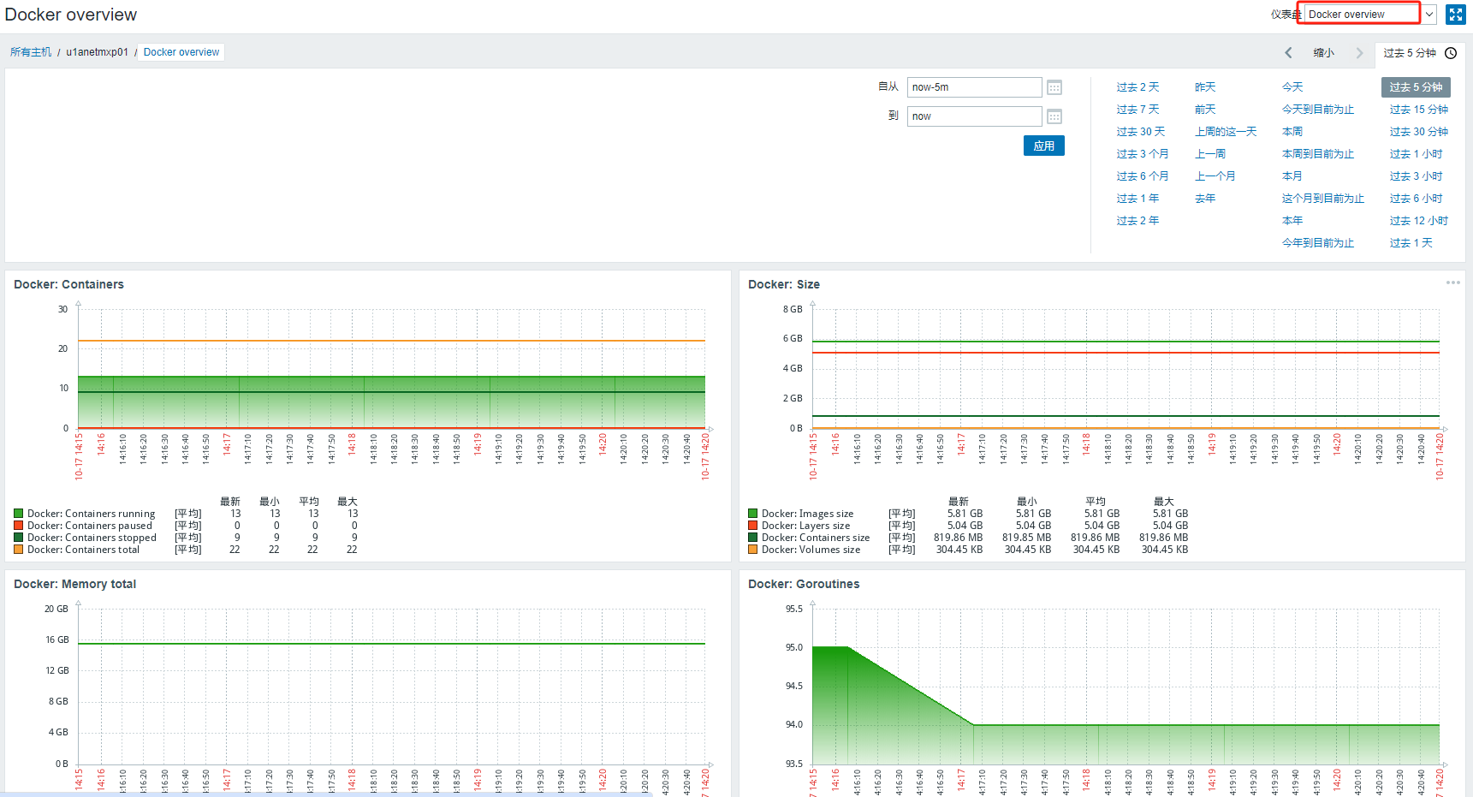Screen dimensions: 1473x797
Task: Open the Docker: Size widget three-dot menu
Action: click(x=1452, y=283)
